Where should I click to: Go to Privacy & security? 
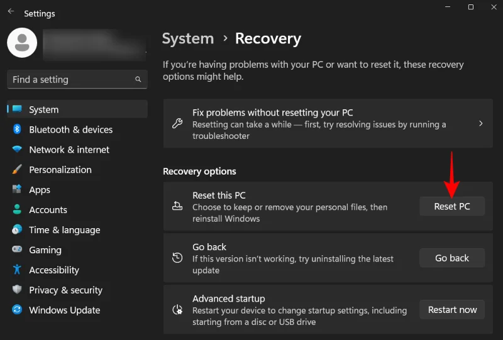point(77,290)
